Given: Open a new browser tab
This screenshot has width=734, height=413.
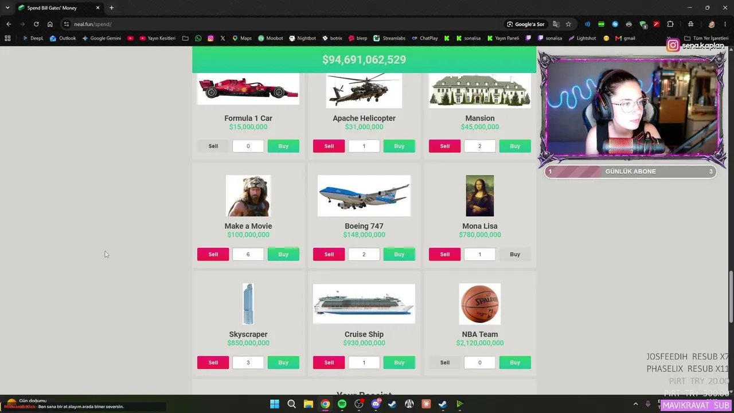Looking at the screenshot, I should [111, 8].
